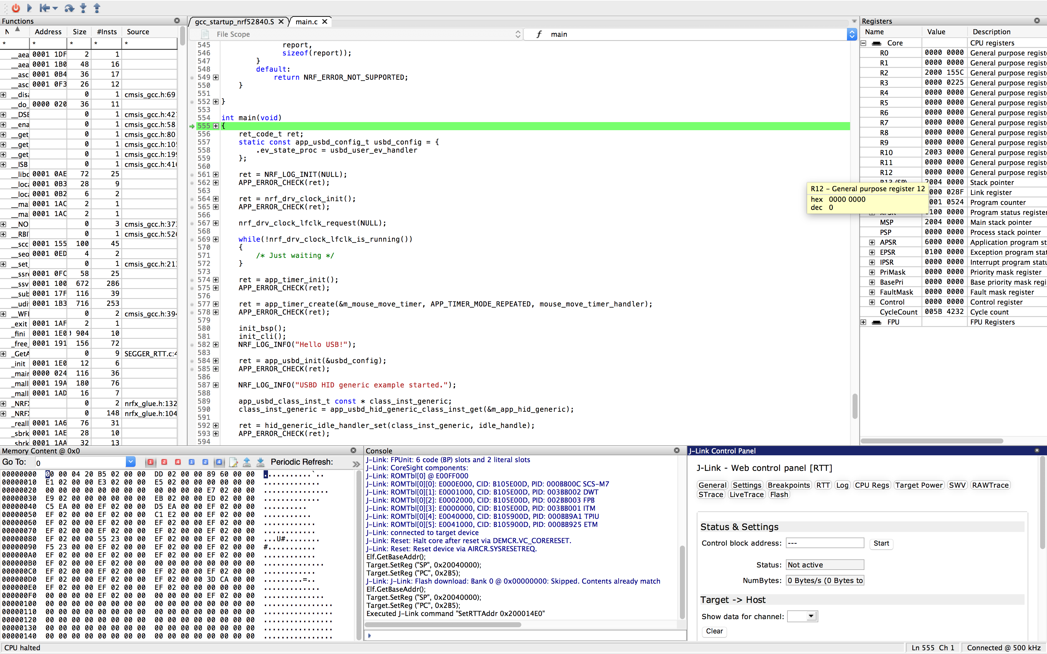Select red 4-byte memory access width icon
1047x654 pixels.
tap(178, 462)
